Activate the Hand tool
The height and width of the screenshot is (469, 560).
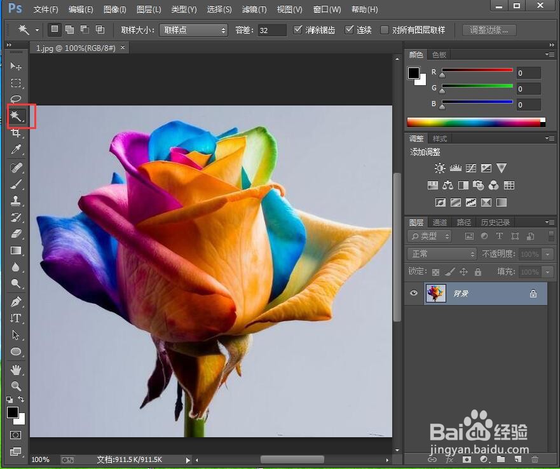(17, 369)
